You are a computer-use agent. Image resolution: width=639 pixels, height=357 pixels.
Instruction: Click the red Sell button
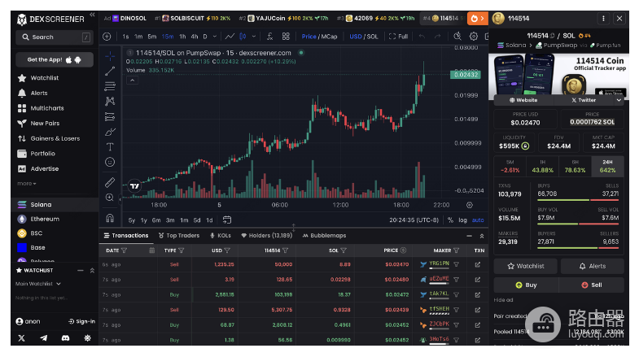(x=591, y=285)
